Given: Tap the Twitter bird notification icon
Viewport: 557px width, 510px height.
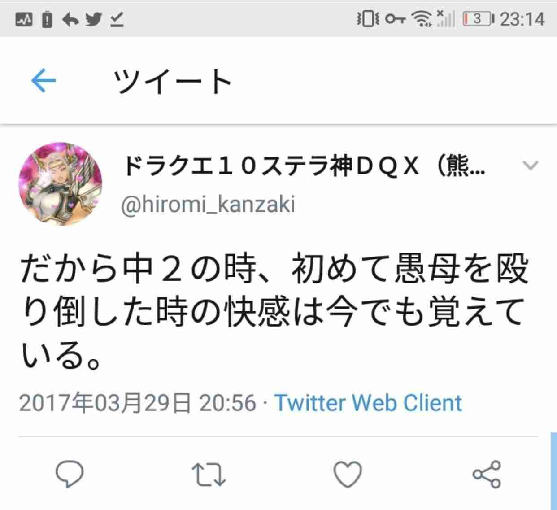Looking at the screenshot, I should (x=93, y=19).
